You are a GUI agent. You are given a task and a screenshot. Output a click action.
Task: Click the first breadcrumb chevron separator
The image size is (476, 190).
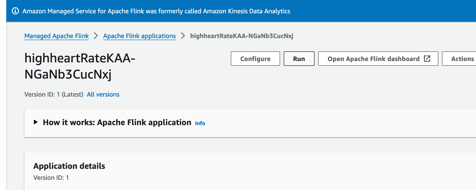(96, 36)
